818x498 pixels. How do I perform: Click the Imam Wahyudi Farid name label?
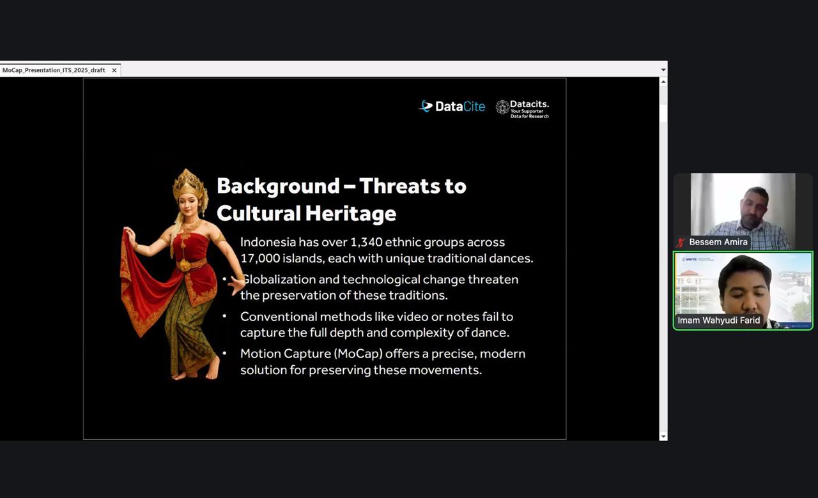pyautogui.click(x=718, y=320)
